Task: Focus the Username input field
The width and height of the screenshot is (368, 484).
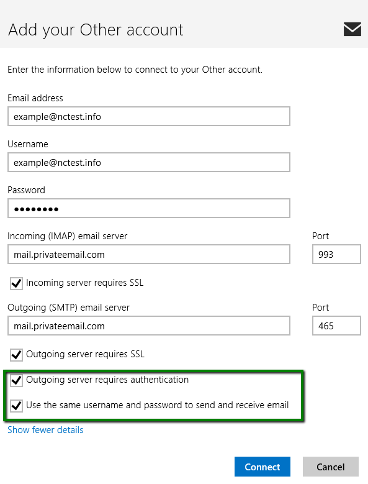Action: (x=149, y=162)
